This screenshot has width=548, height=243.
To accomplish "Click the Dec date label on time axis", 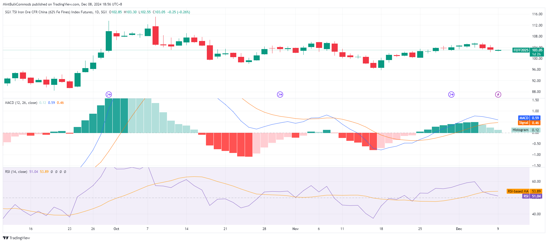I will [459, 229].
